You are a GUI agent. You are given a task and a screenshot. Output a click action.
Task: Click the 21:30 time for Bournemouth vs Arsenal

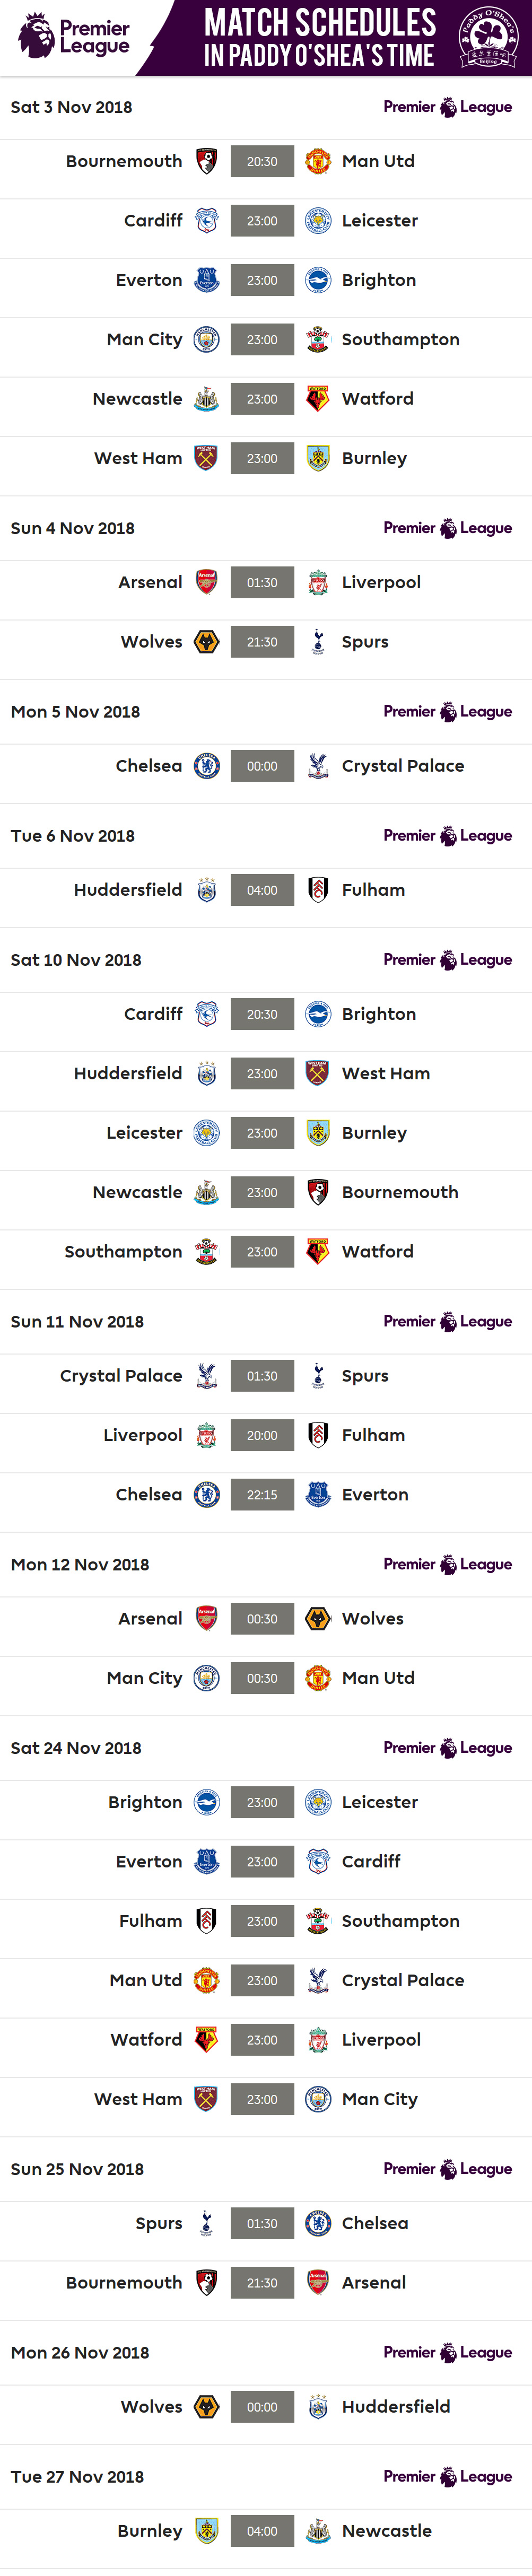[x=262, y=2283]
